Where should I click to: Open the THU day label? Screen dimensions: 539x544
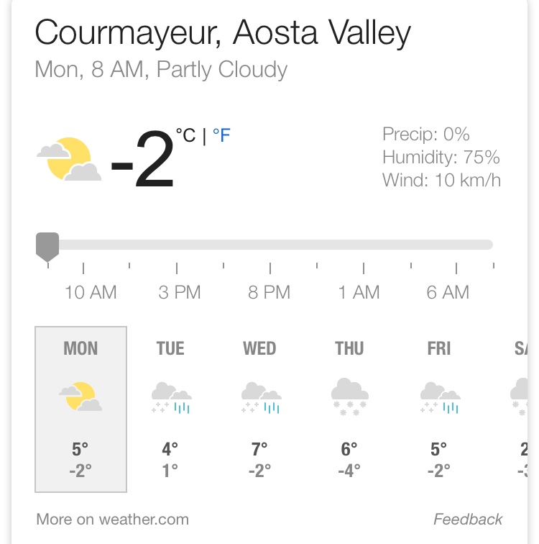(x=349, y=349)
